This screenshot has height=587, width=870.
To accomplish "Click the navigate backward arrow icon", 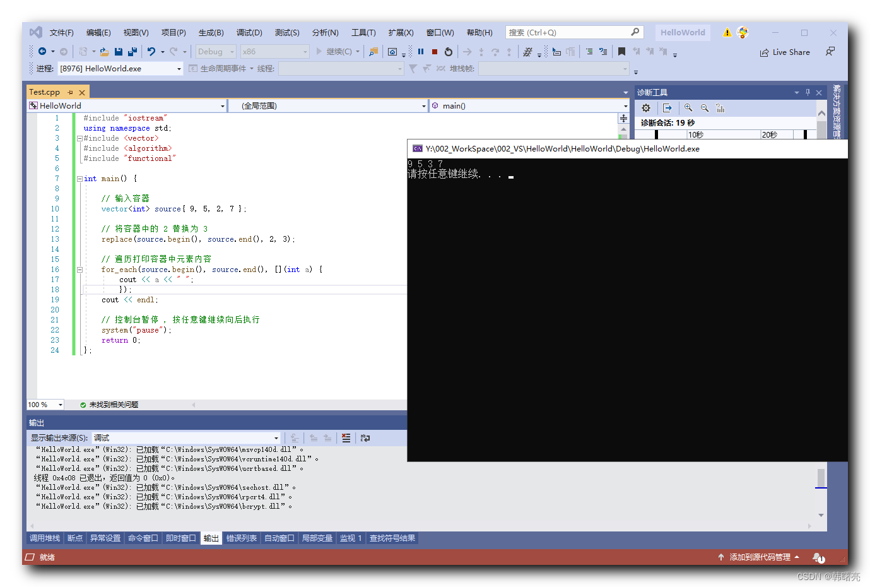I will pos(42,52).
